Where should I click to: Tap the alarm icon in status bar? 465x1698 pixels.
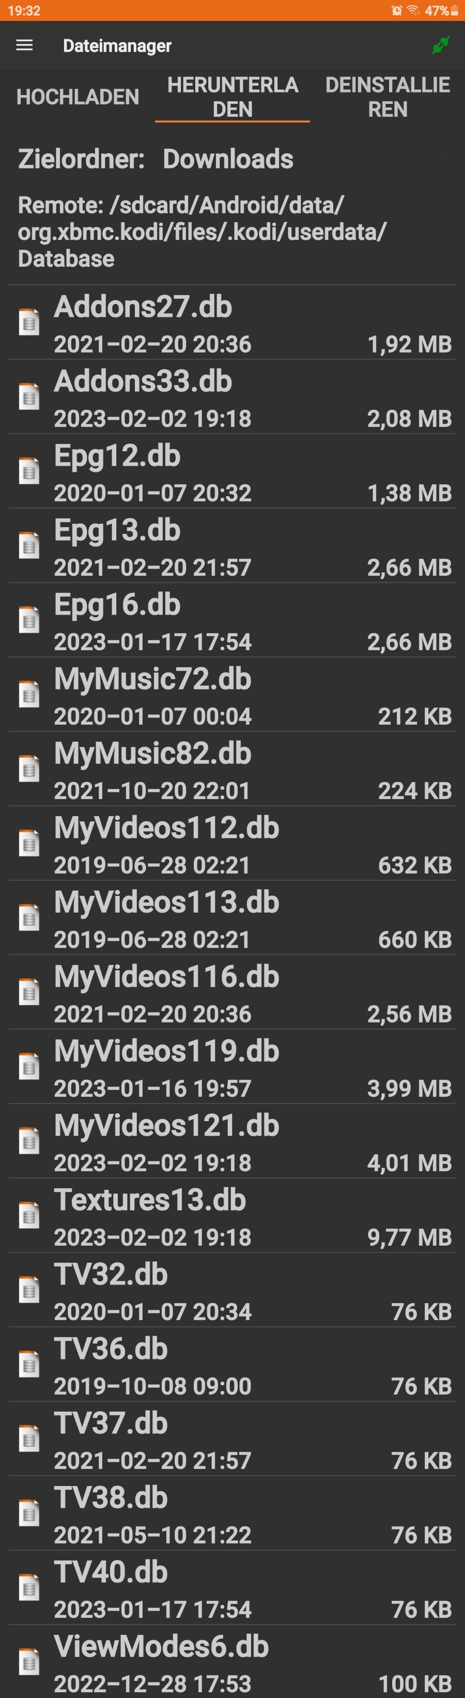(x=396, y=10)
